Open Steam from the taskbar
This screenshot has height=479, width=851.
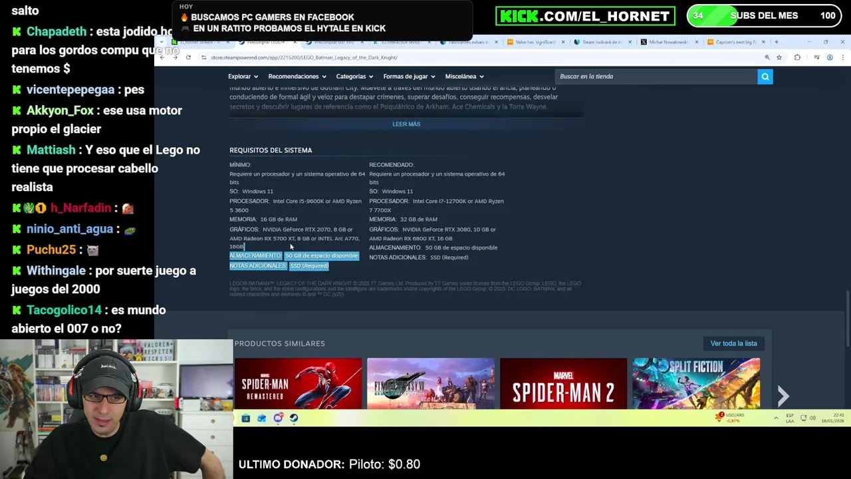click(x=294, y=418)
